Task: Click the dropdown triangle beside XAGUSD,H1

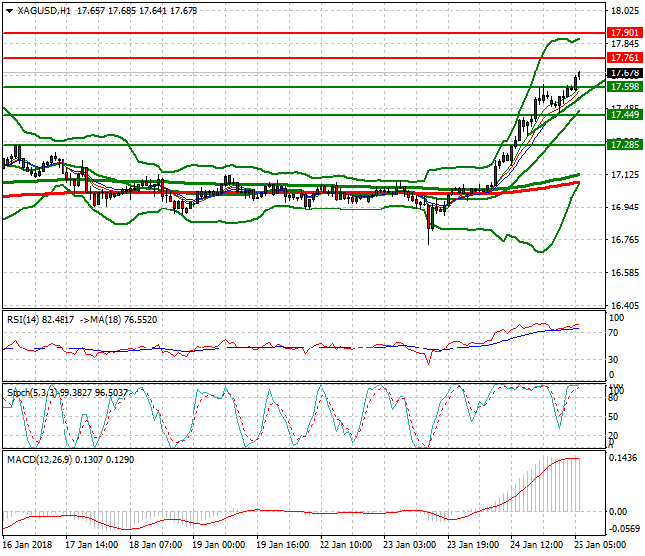Action: tap(8, 11)
